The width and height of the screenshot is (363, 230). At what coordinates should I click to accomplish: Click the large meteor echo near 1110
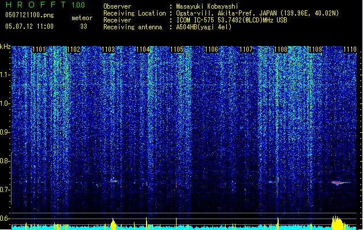tap(340, 183)
